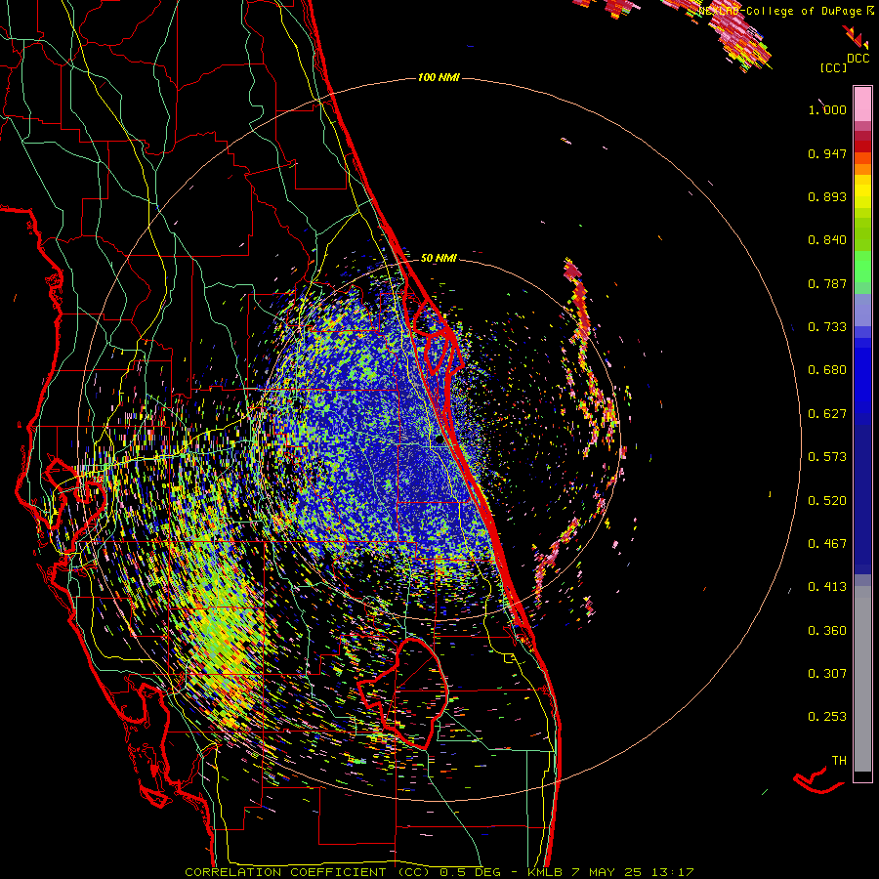
Task: Select the 0.307 scale value
Action: [827, 674]
